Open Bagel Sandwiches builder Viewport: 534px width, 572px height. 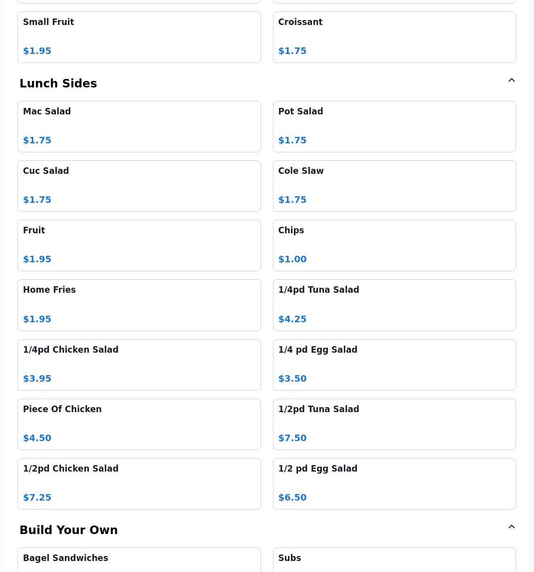pos(139,560)
